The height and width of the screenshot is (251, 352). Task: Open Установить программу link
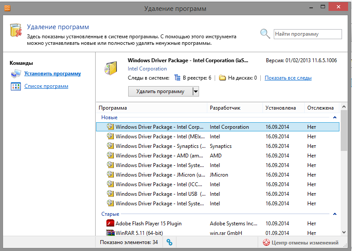[x=53, y=74]
